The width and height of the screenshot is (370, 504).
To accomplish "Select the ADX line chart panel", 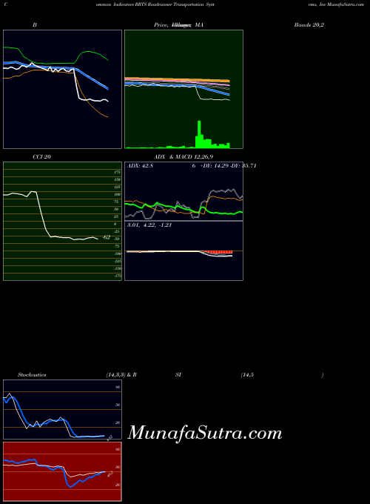I will click(184, 191).
